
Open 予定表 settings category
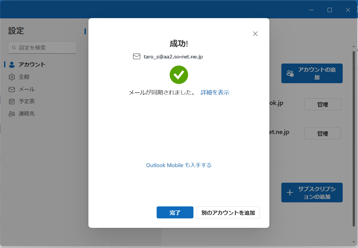point(27,101)
